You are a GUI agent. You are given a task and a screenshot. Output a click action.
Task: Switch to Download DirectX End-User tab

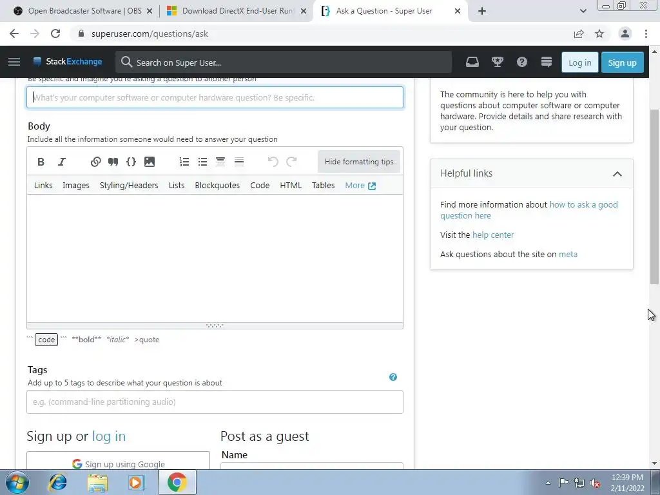click(x=236, y=11)
